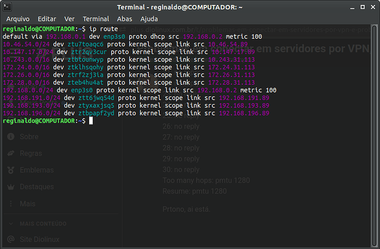Close the Terminal window
The height and width of the screenshot is (249, 380).
coord(373,7)
